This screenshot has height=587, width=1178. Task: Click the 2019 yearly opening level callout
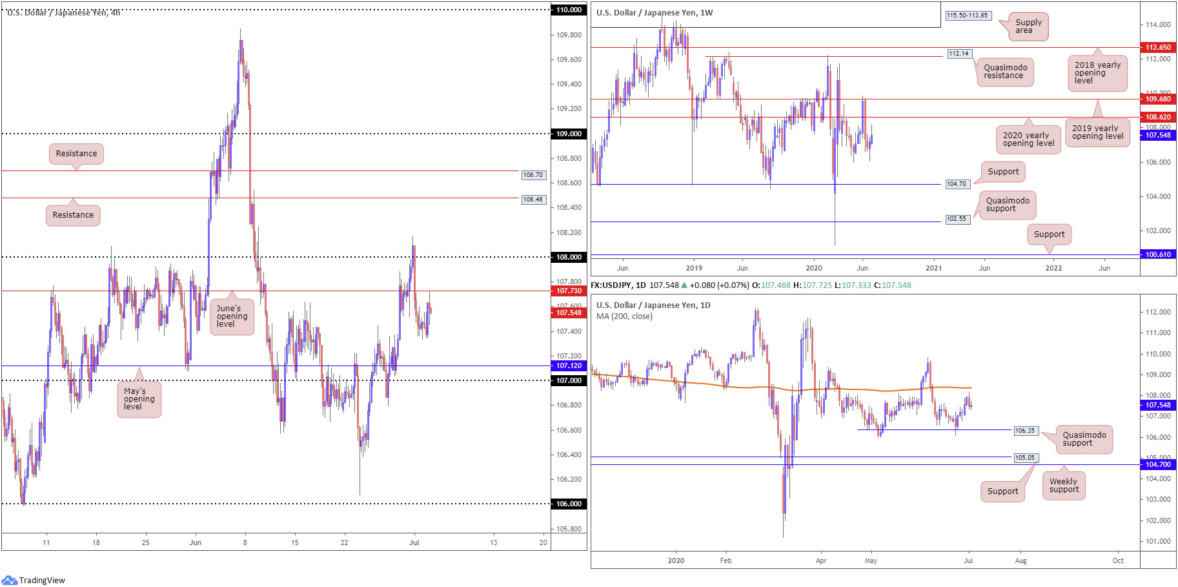[1097, 132]
